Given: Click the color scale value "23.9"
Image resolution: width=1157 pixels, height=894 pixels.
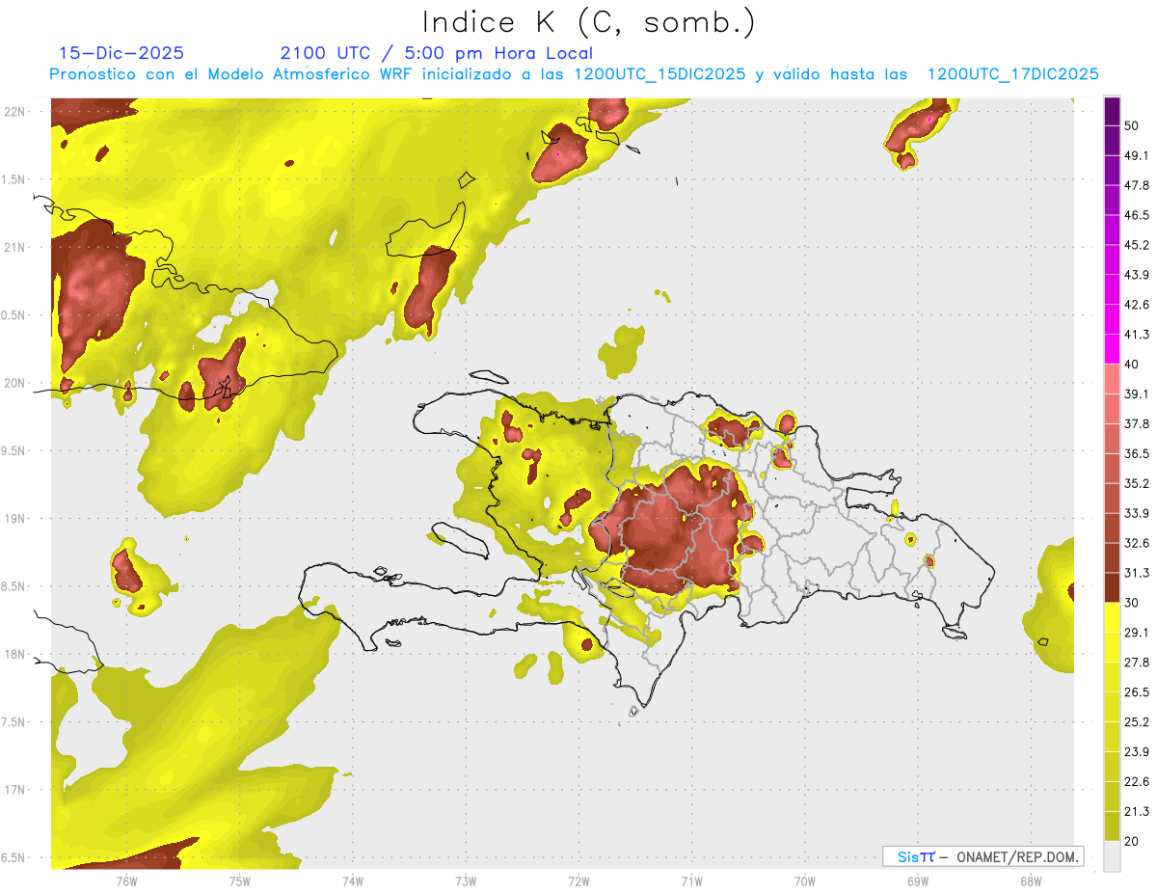Looking at the screenshot, I should (x=1137, y=752).
